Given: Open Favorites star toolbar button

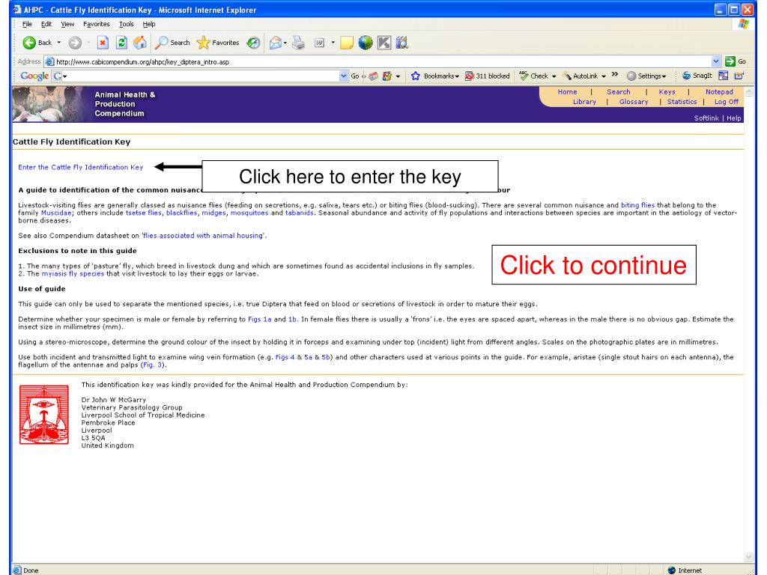Looking at the screenshot, I should point(218,43).
